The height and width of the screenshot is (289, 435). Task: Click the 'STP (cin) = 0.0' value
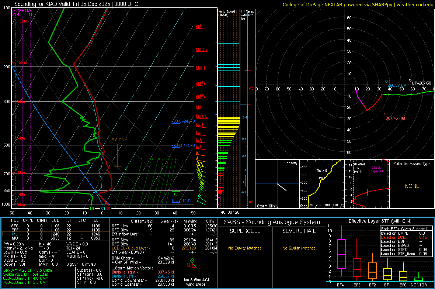(90, 274)
